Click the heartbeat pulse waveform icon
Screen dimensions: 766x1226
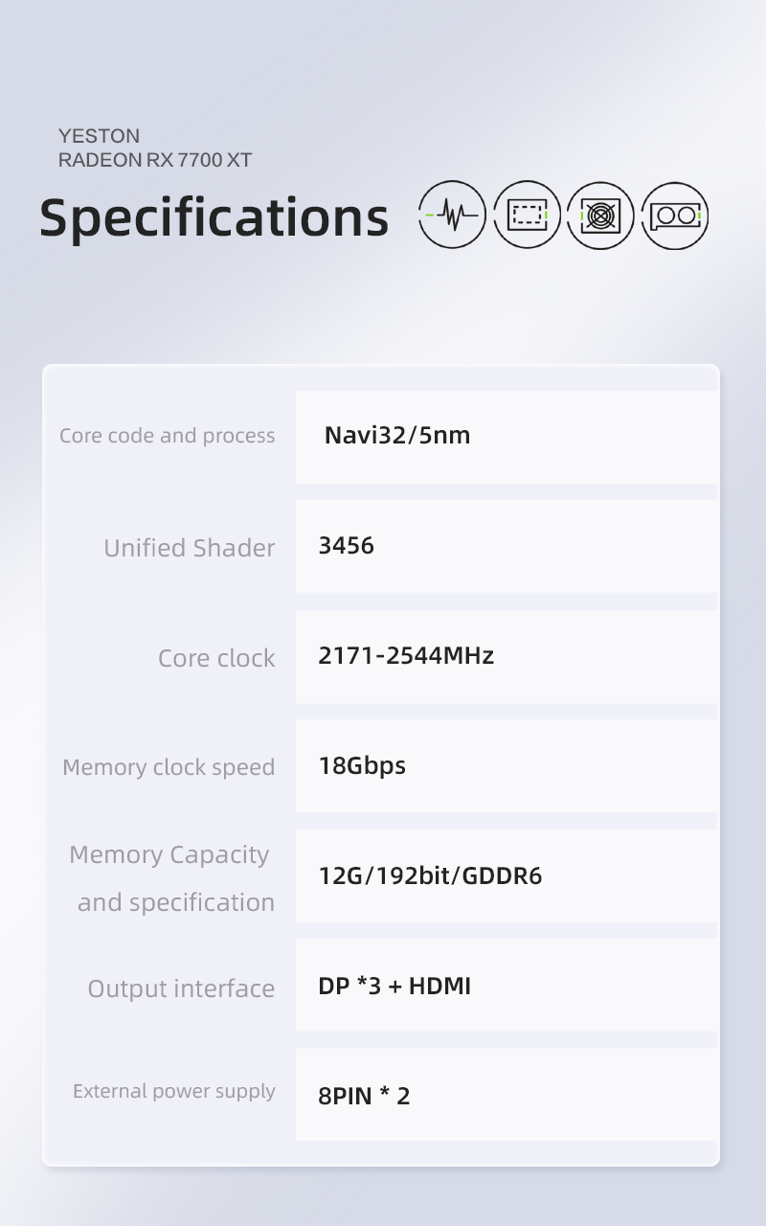coord(452,216)
